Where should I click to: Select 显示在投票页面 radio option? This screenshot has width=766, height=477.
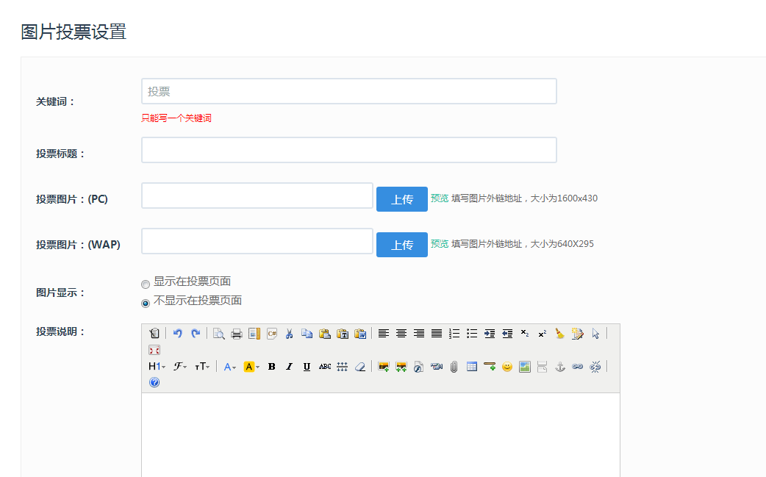146,284
